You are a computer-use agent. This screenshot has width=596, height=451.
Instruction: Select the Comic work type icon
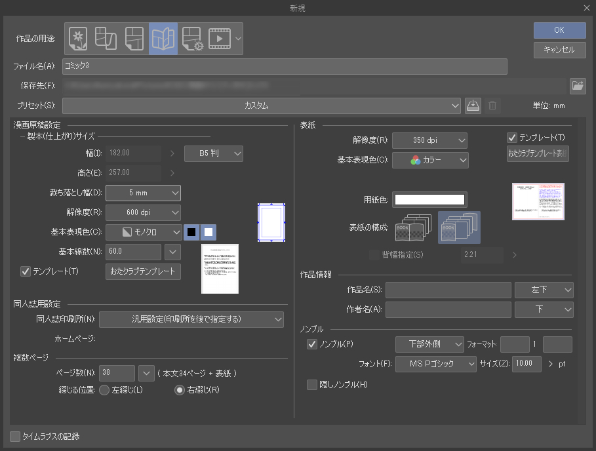pos(134,39)
